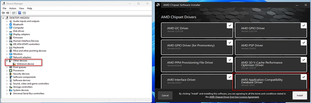Select the Disk drives icon
The height and width of the screenshot is (103, 311).
(11, 31)
